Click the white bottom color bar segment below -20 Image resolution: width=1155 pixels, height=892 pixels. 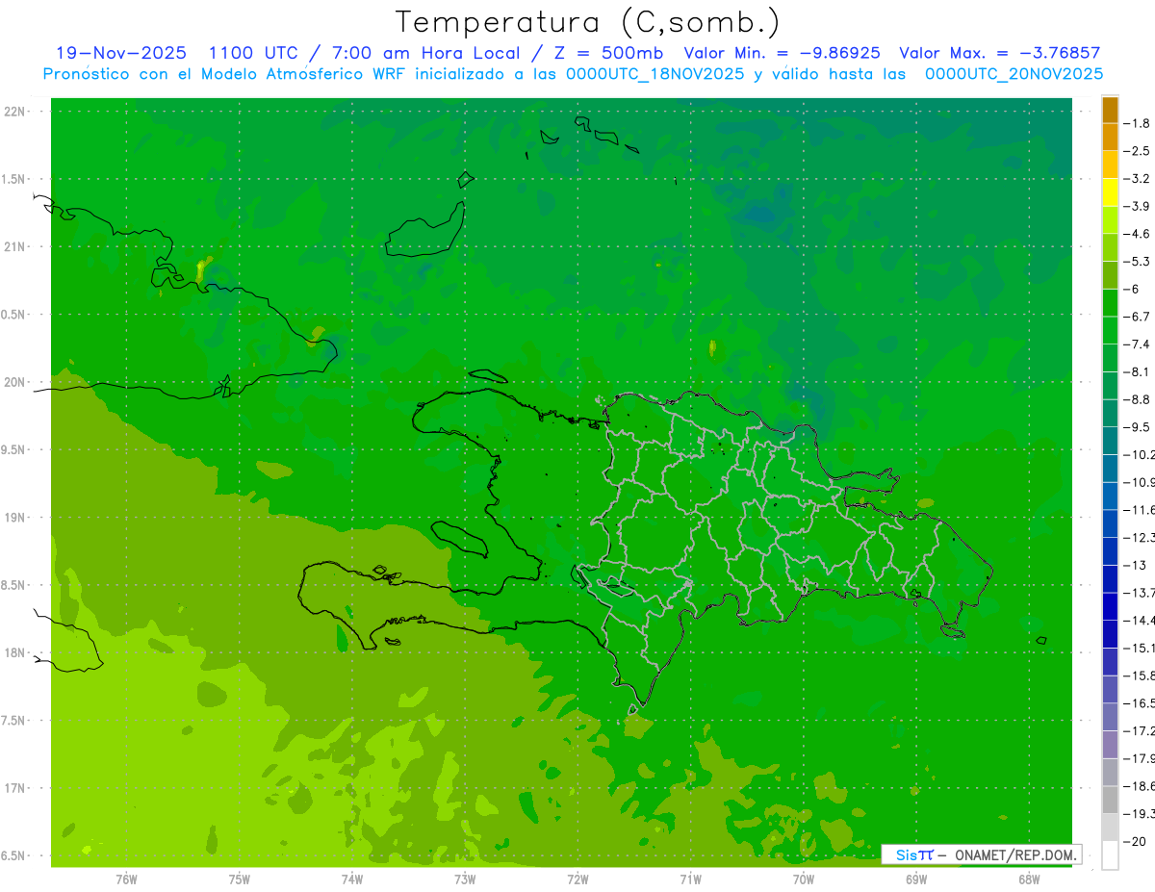[1110, 855]
